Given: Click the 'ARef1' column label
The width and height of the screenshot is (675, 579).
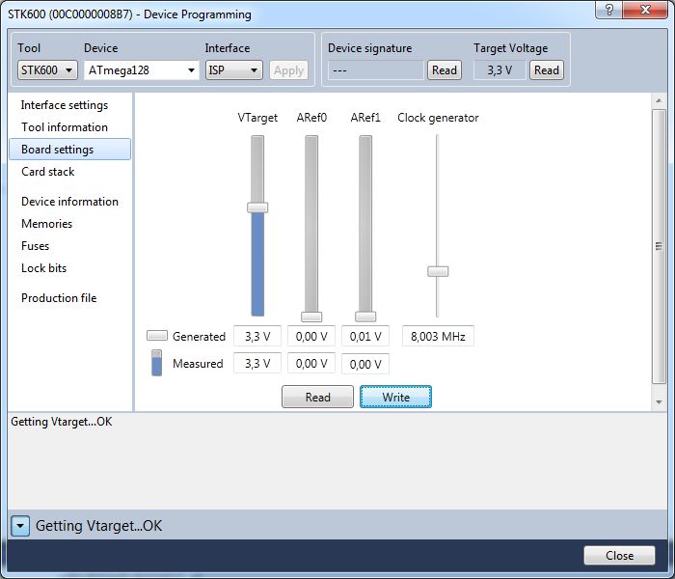Looking at the screenshot, I should [365, 118].
